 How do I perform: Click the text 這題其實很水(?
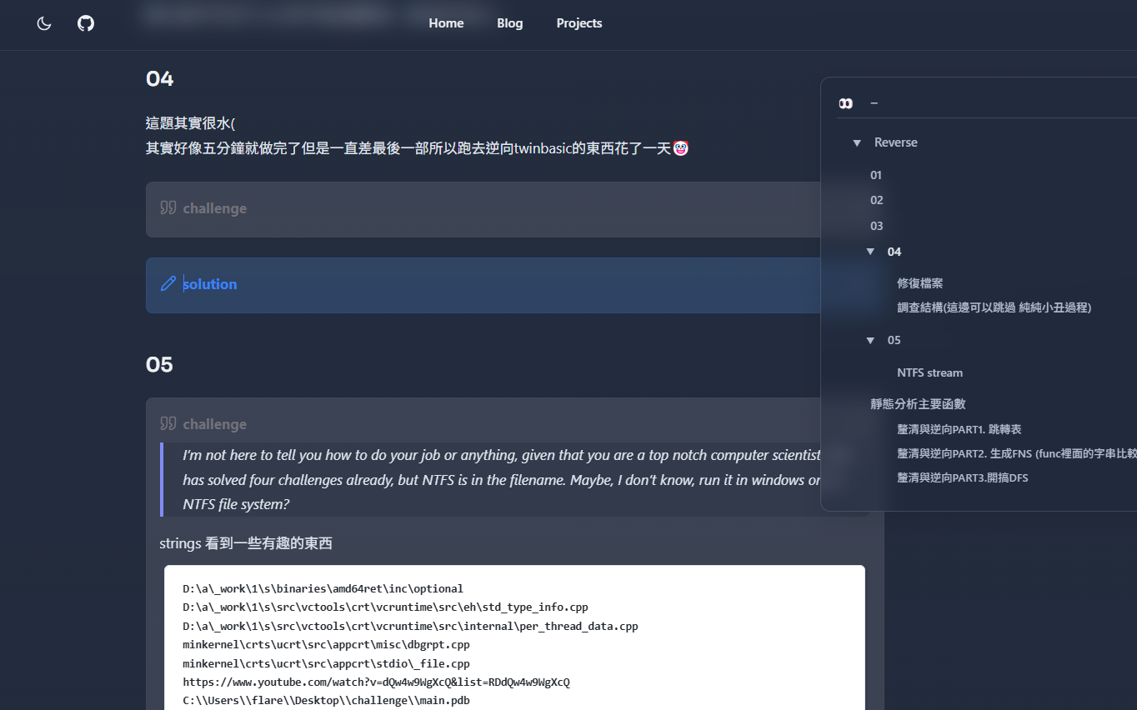(190, 123)
